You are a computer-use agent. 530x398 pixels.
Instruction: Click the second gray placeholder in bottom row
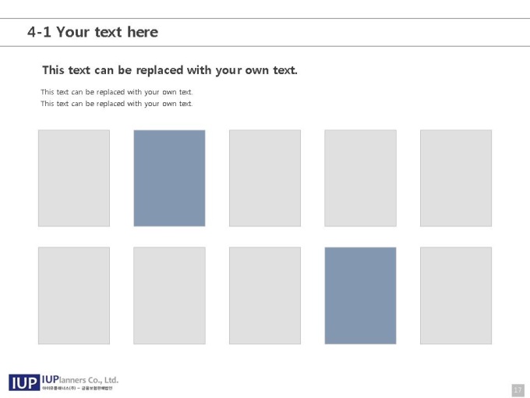(169, 296)
